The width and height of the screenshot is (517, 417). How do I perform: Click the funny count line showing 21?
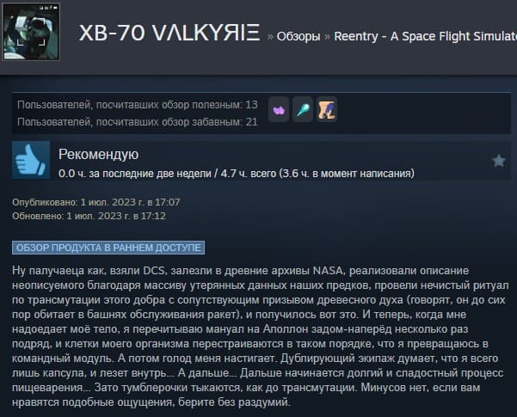coord(138,122)
